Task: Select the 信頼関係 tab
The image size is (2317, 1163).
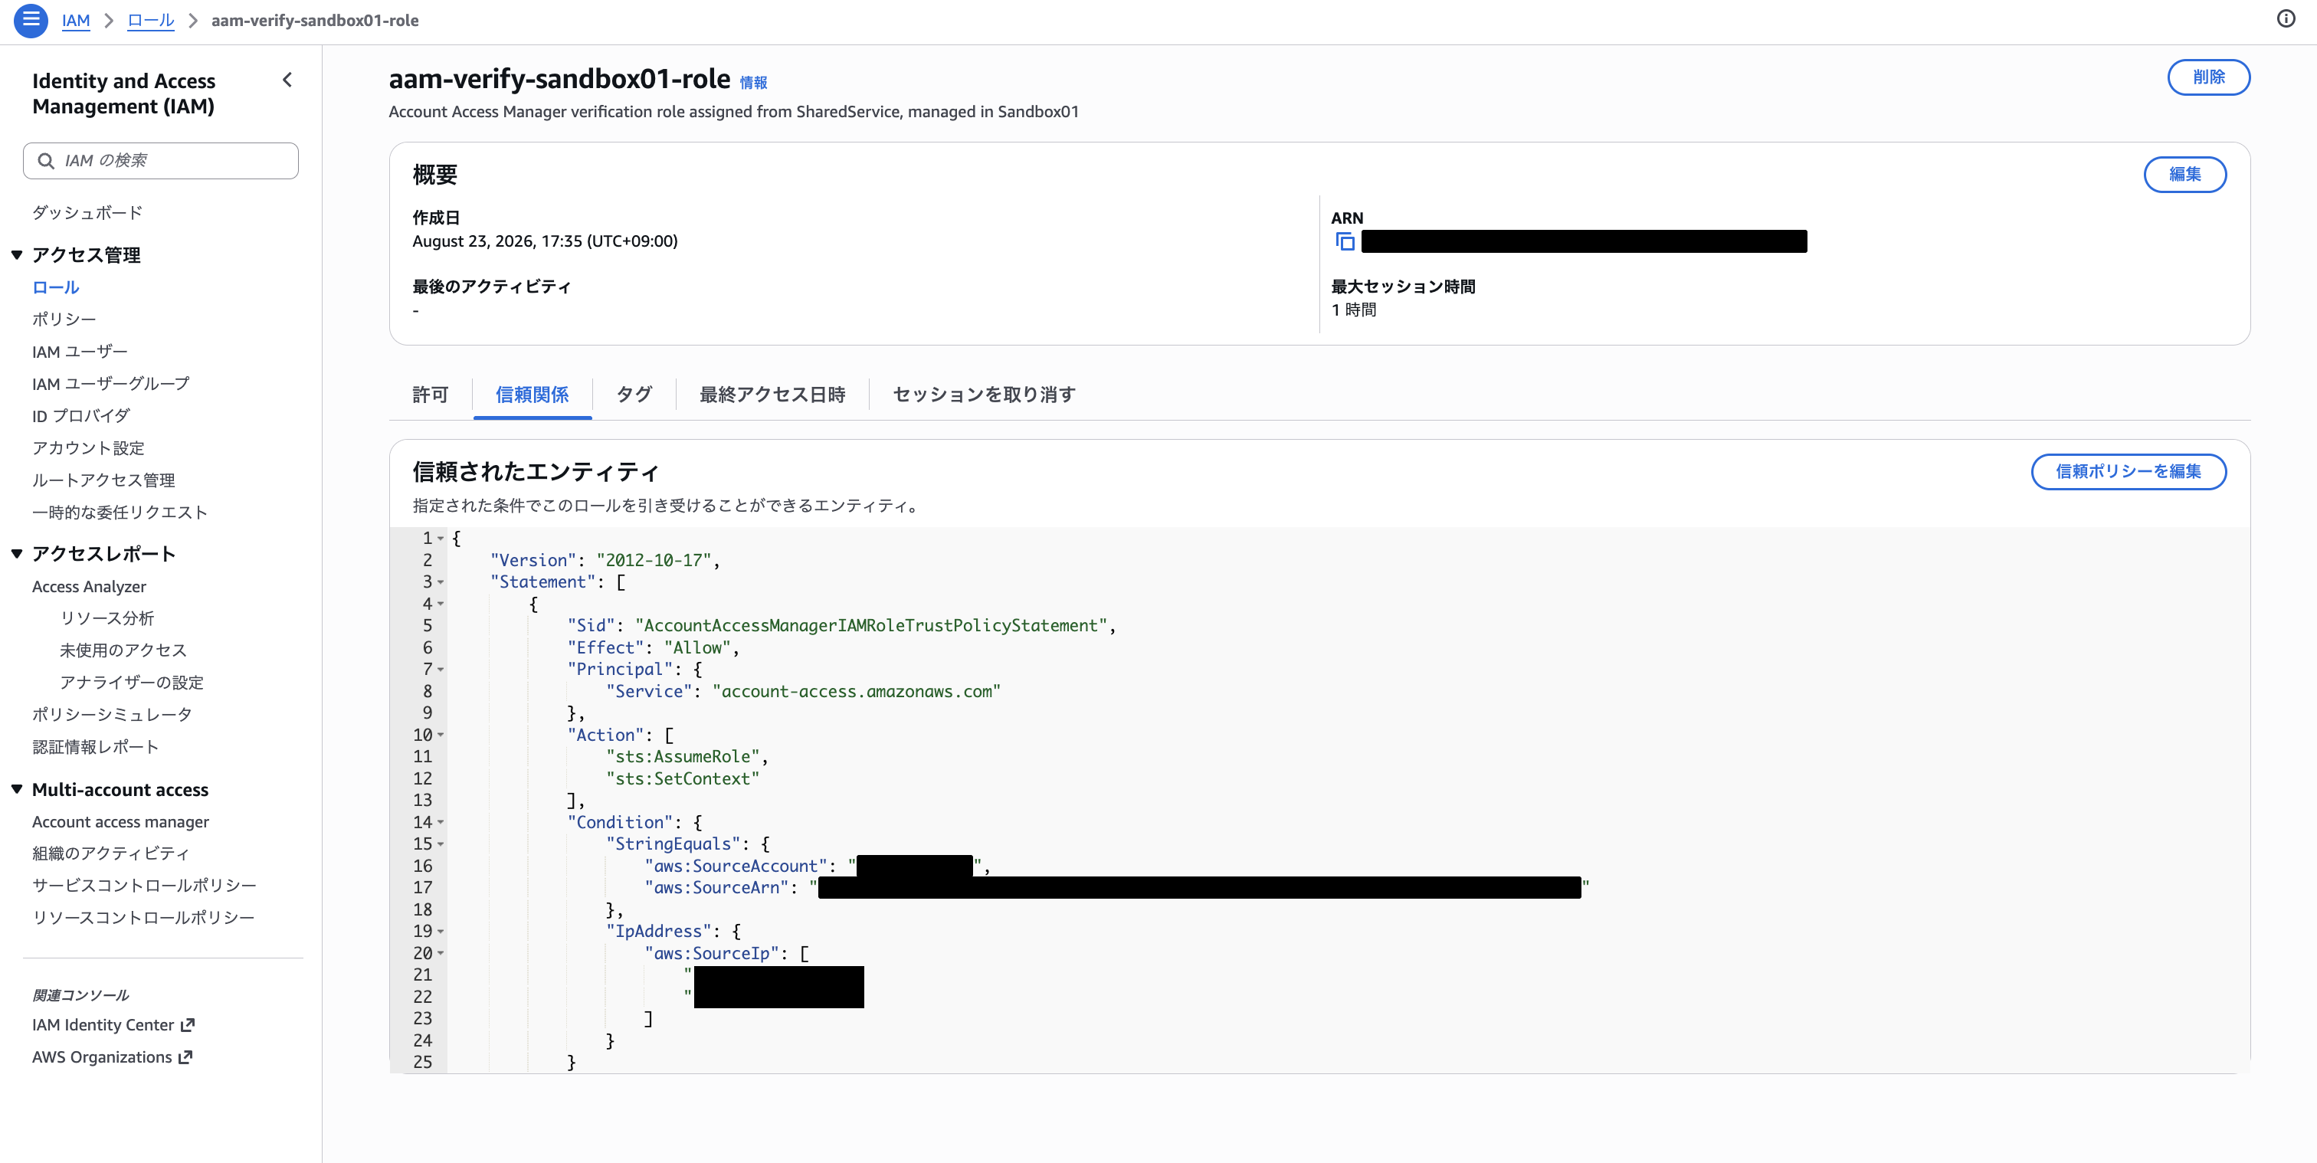Action: pyautogui.click(x=532, y=395)
